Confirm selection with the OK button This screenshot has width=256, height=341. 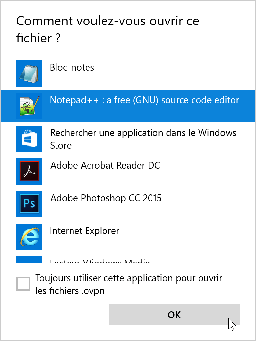174,314
